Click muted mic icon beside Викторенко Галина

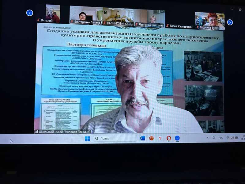pos(72,21)
